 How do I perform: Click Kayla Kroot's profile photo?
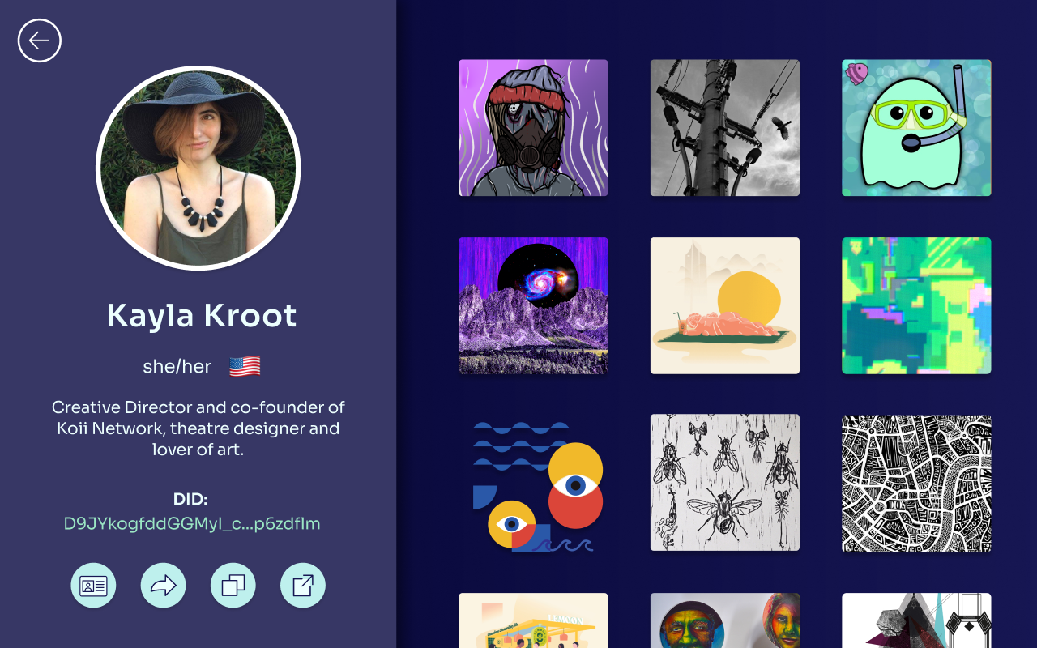[198, 168]
